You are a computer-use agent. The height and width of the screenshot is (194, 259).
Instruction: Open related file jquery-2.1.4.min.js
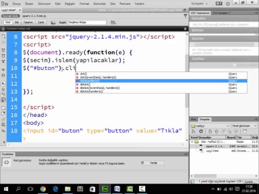(34, 16)
